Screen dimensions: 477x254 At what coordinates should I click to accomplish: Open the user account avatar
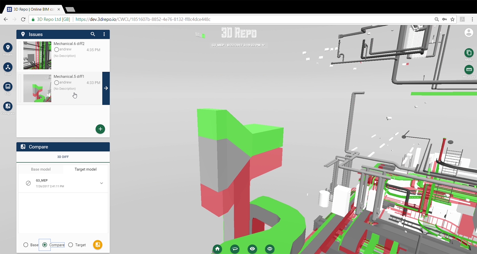[468, 32]
